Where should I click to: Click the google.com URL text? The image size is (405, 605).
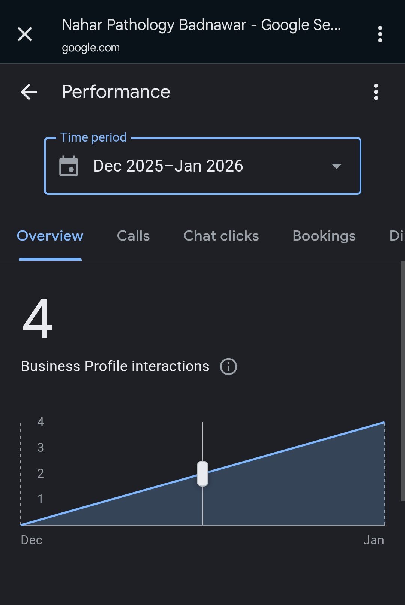pos(91,48)
